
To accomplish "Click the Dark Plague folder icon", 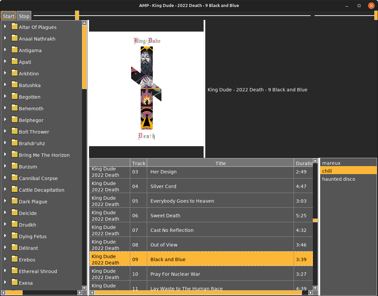I will tap(15, 201).
